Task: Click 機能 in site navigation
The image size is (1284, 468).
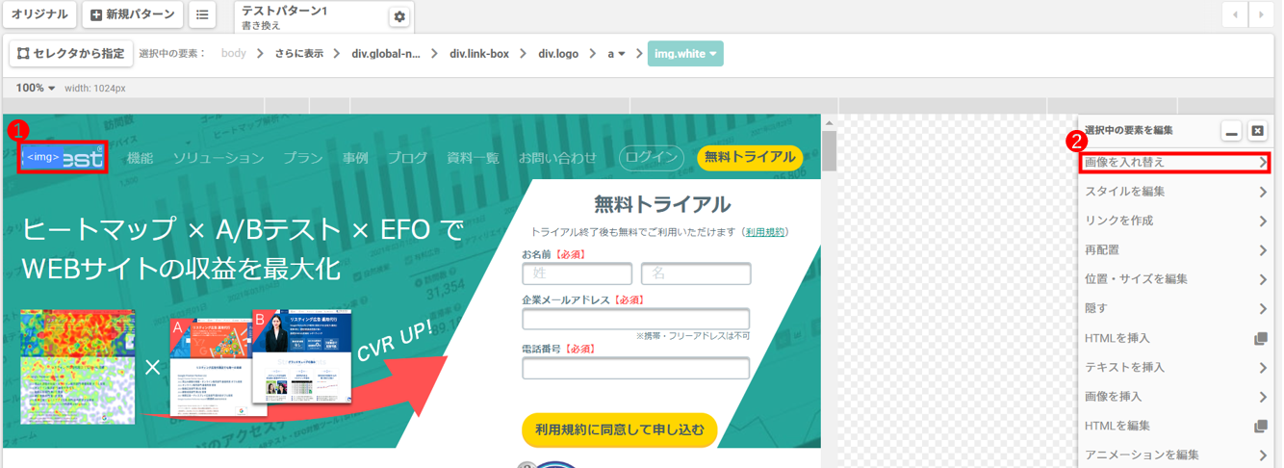Action: [141, 157]
